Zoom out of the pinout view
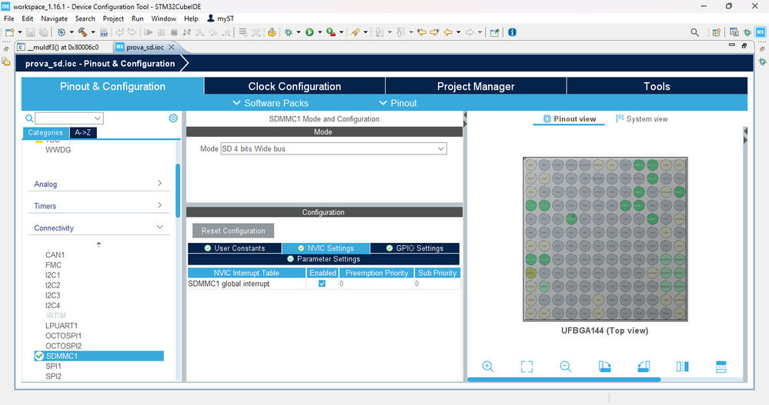 566,367
